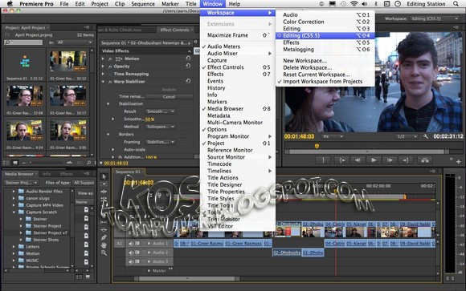Reset the Opacity effect
Image resolution: width=466 pixels, height=291 pixels.
[x=188, y=66]
